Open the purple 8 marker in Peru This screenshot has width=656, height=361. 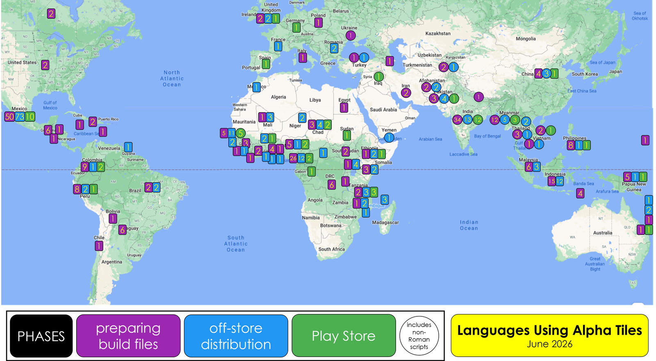[x=77, y=189]
